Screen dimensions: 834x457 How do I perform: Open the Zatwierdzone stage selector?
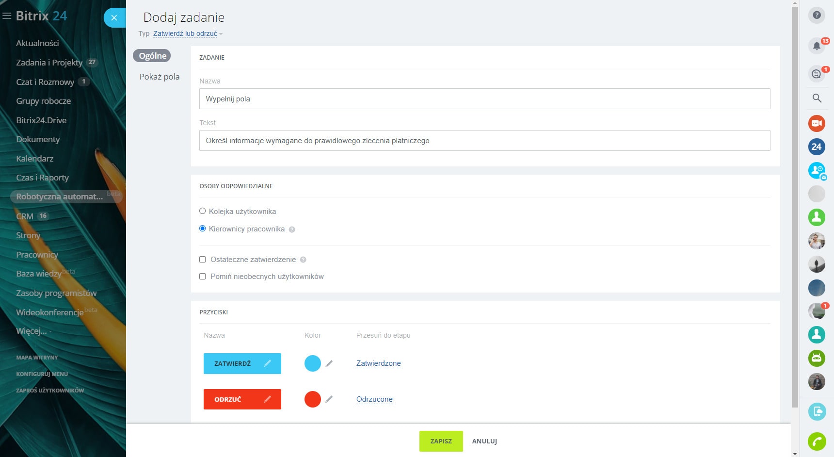[378, 363]
